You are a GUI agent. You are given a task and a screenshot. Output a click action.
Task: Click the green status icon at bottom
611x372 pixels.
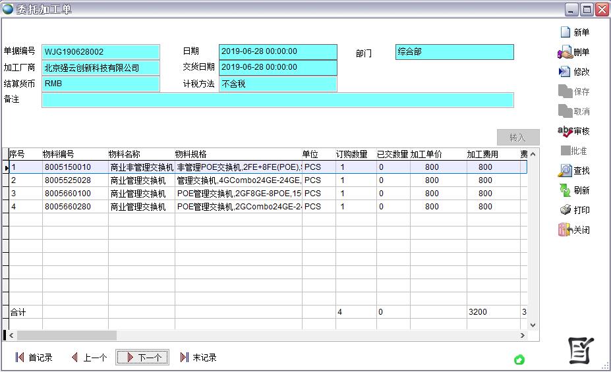pyautogui.click(x=519, y=359)
